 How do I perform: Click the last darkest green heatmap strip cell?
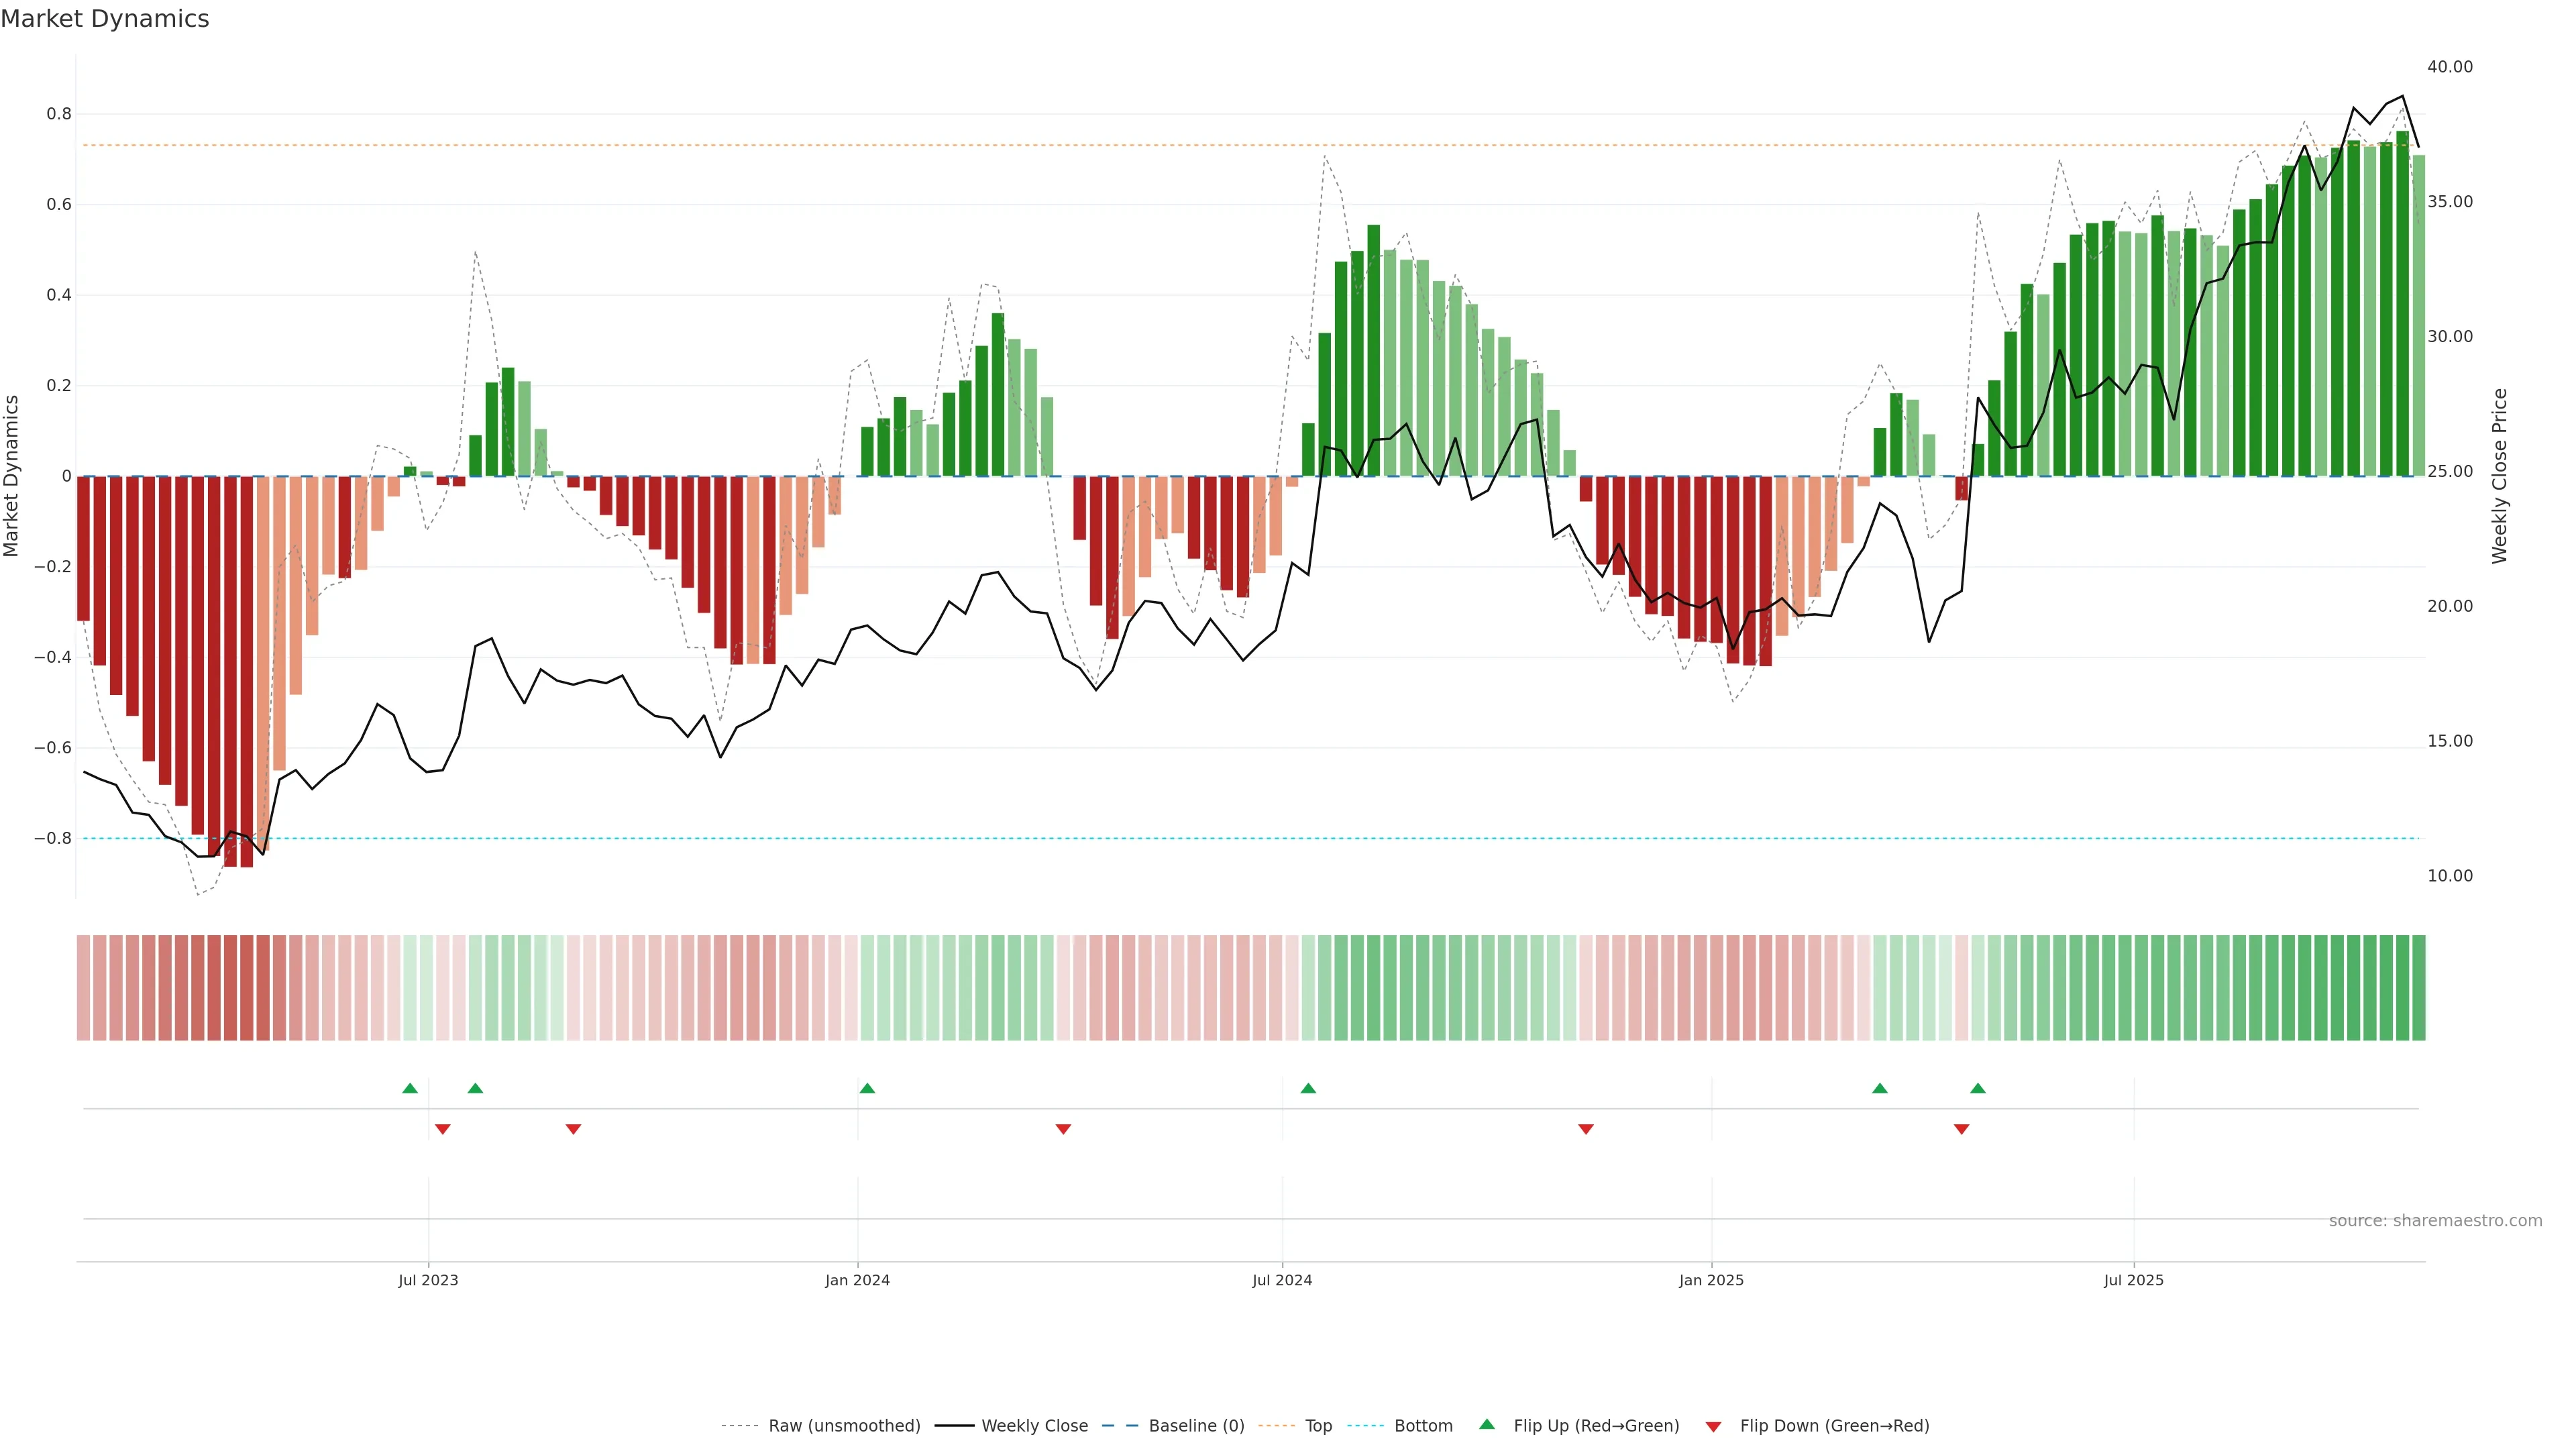tap(2418, 988)
